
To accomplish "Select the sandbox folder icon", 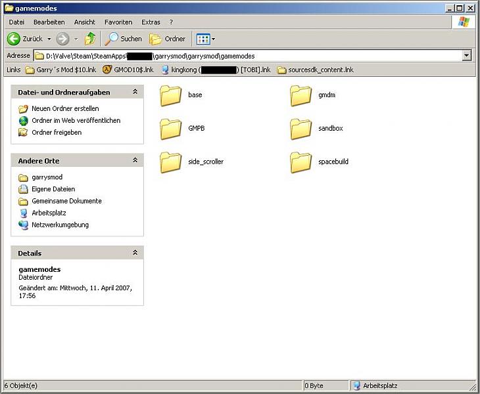I will pos(302,129).
